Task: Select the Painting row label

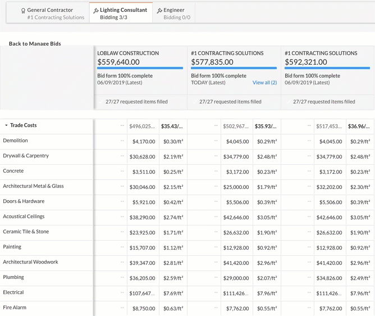Action: 12,247
